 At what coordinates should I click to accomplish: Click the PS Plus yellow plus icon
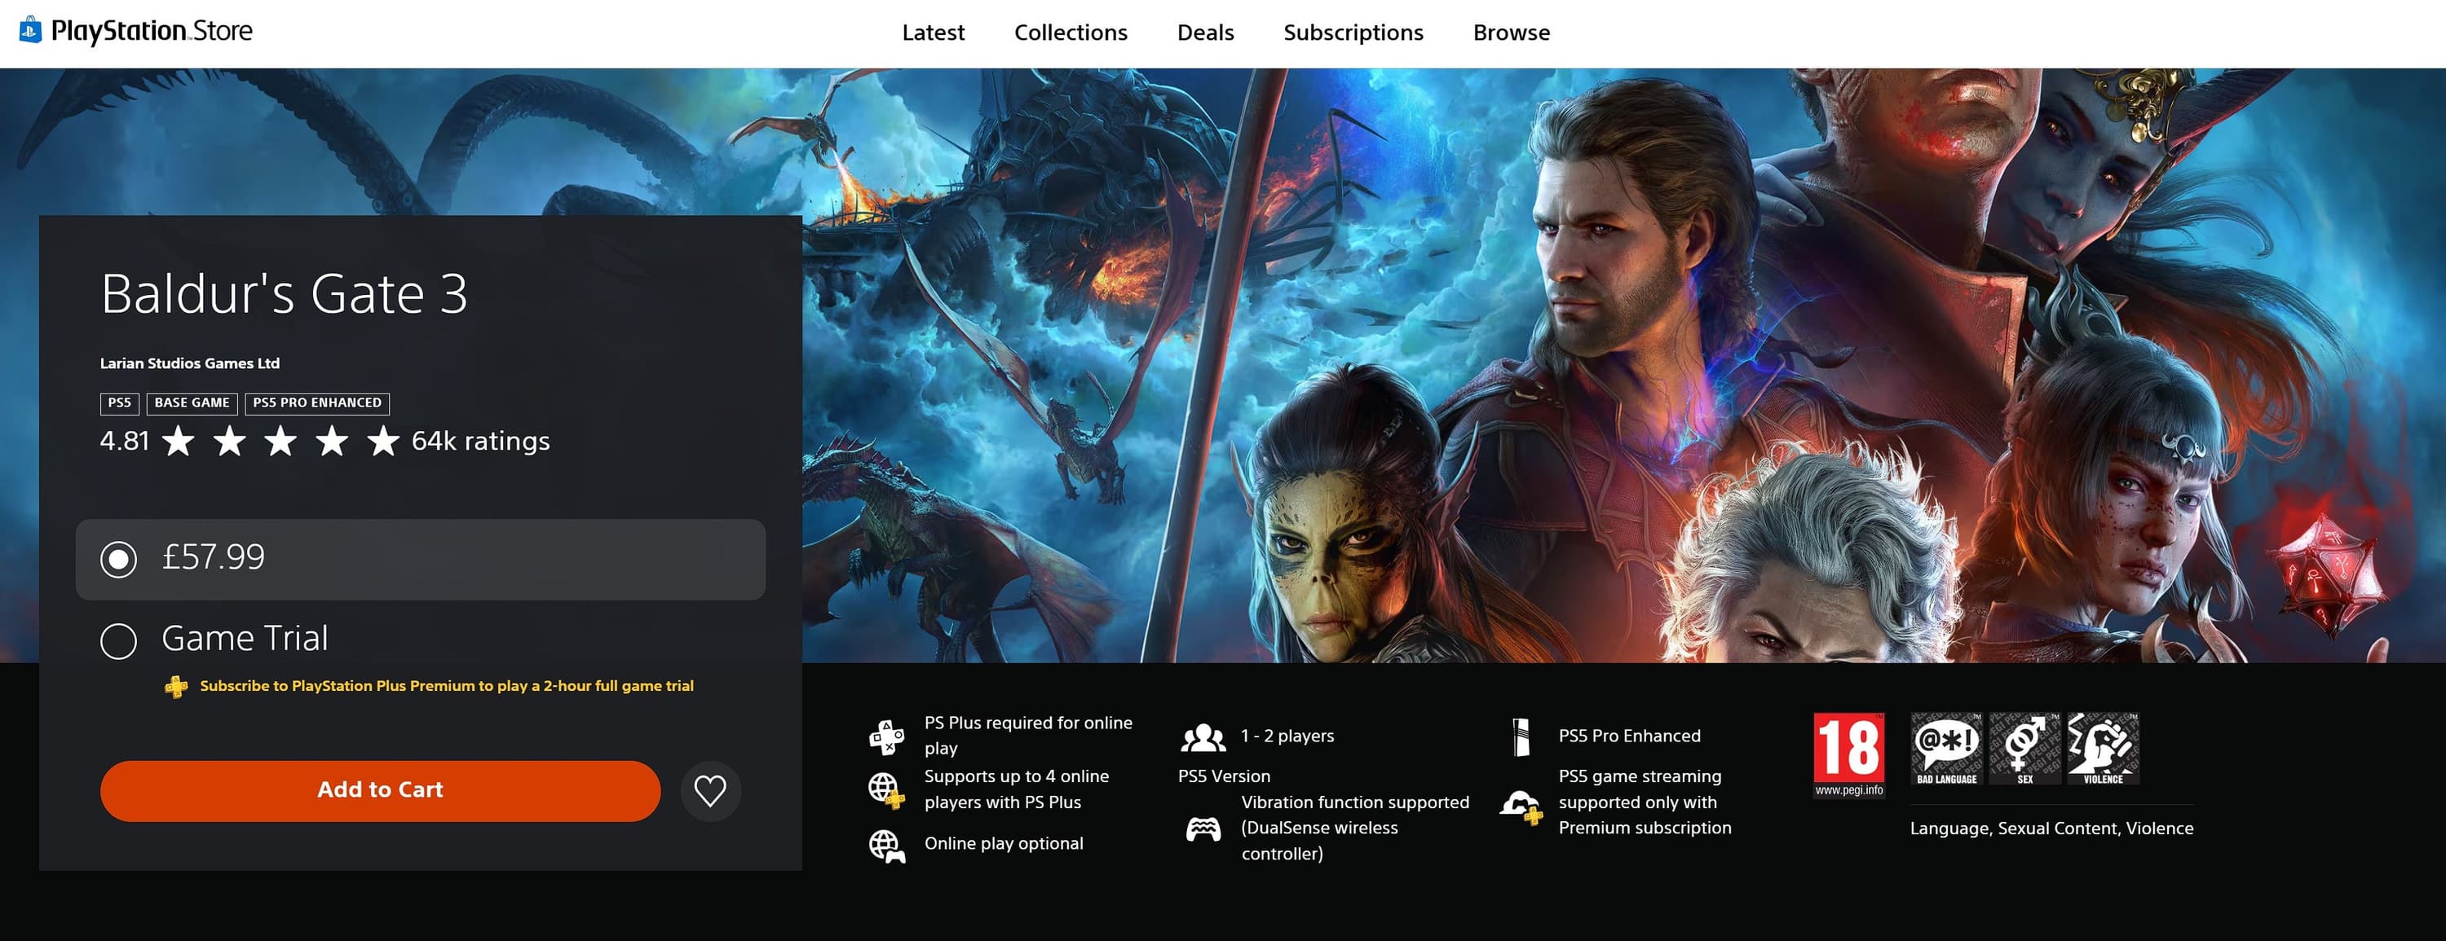click(x=175, y=686)
